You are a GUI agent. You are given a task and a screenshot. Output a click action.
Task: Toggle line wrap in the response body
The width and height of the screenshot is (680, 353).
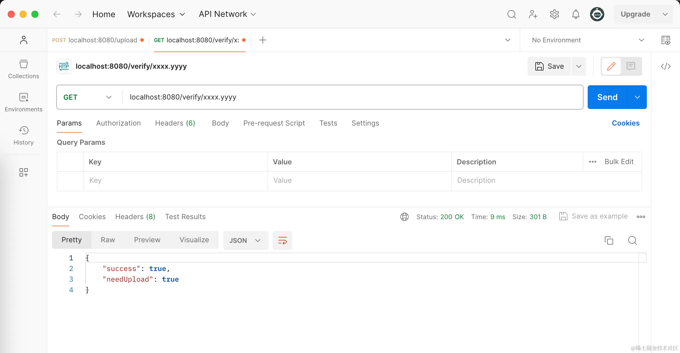[x=283, y=240]
